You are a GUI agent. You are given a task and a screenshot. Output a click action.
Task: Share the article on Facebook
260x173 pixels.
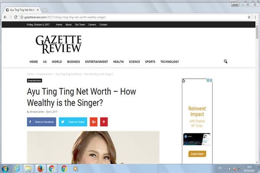click(x=42, y=122)
